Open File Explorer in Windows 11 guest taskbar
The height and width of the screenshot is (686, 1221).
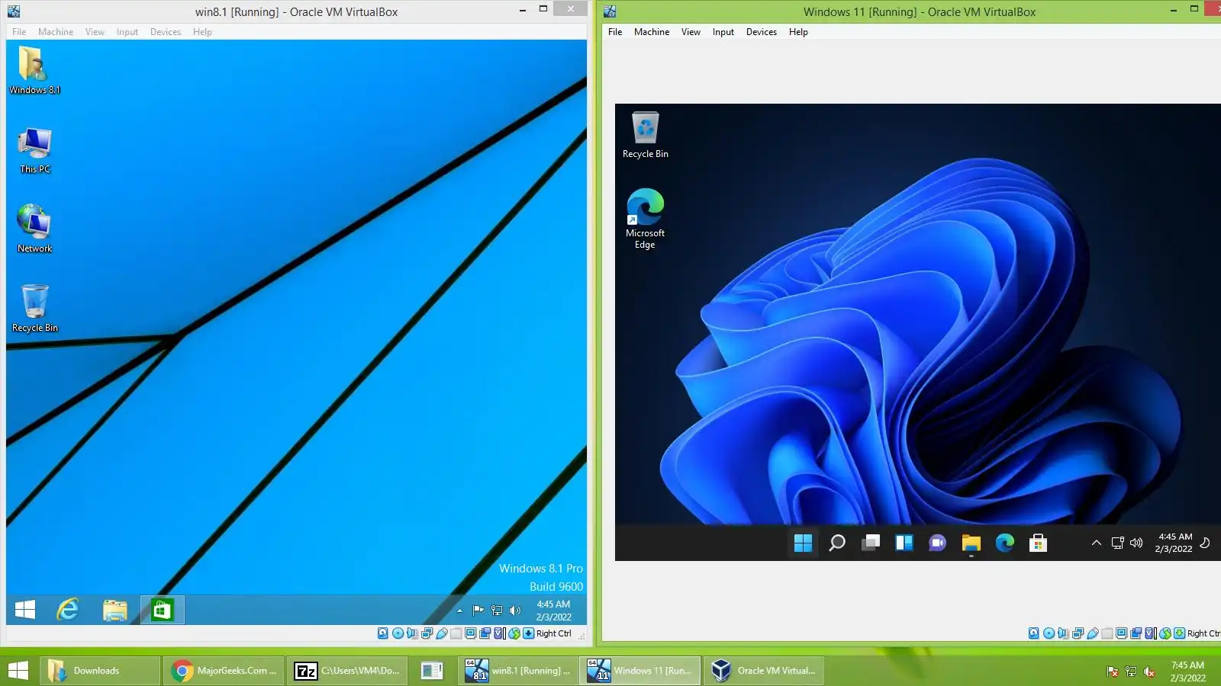(971, 543)
